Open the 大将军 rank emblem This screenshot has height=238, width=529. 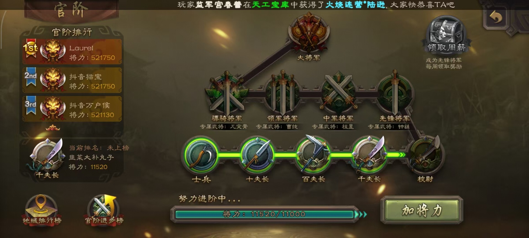(x=309, y=33)
